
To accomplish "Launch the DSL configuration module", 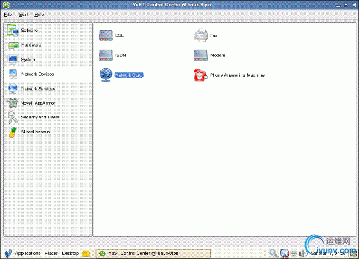I will tap(111, 35).
